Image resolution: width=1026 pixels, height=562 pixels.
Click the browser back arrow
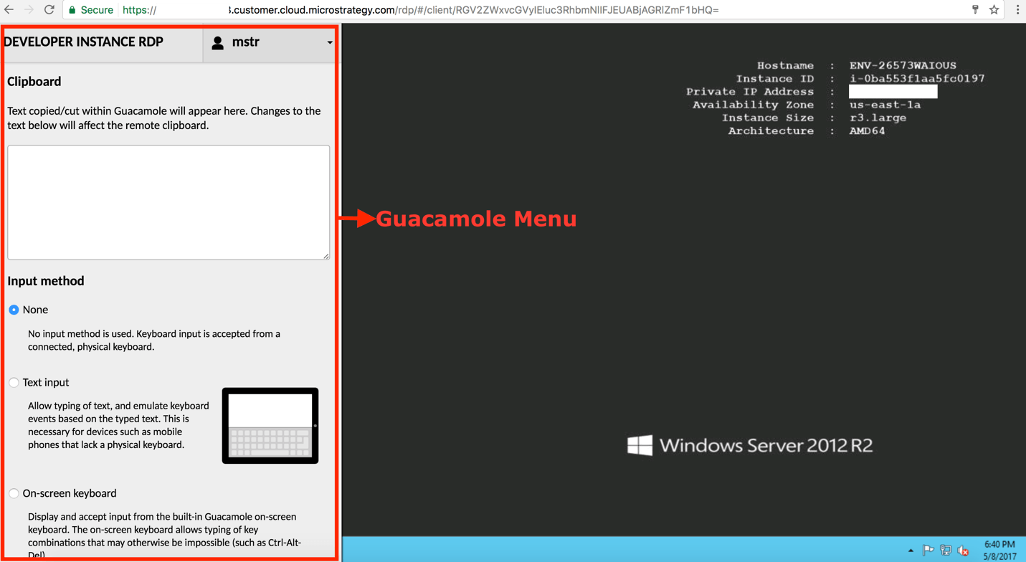coord(9,10)
